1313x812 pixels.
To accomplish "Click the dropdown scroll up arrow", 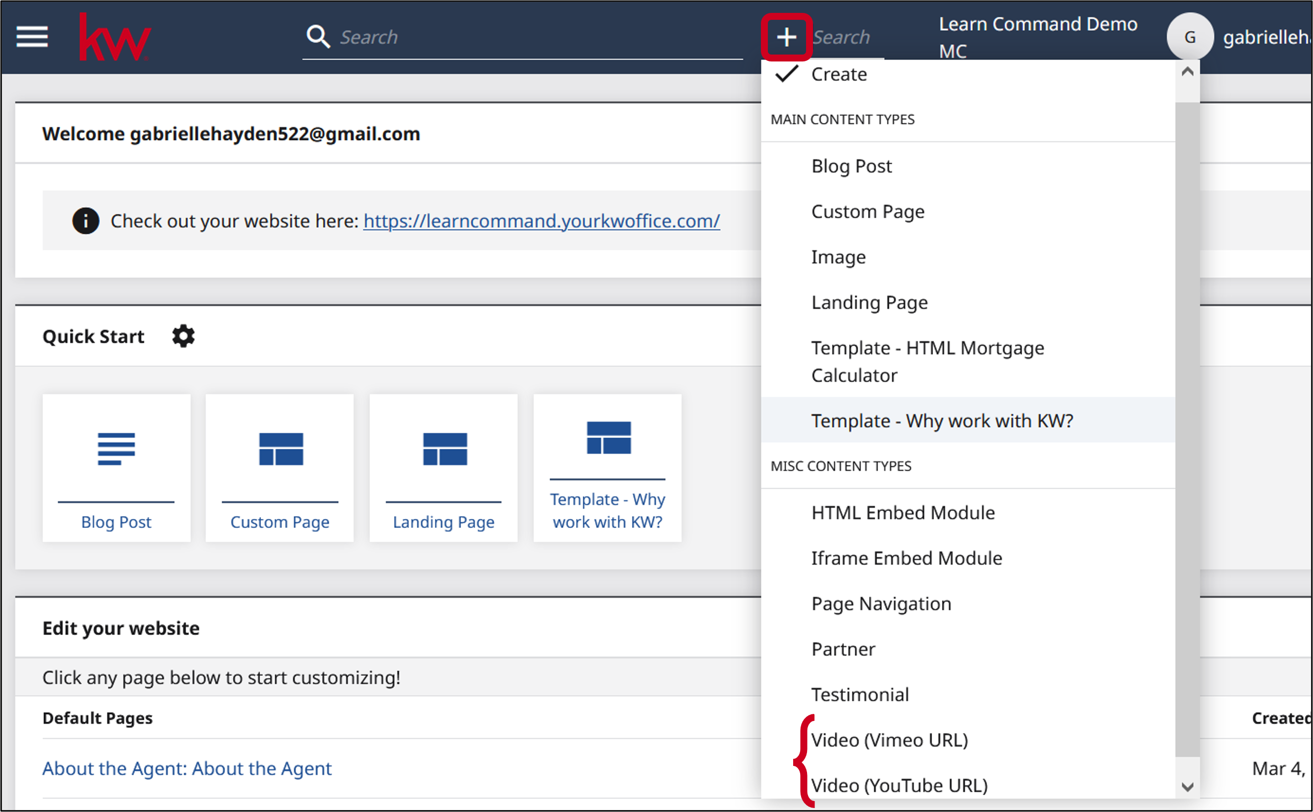I will coord(1188,71).
